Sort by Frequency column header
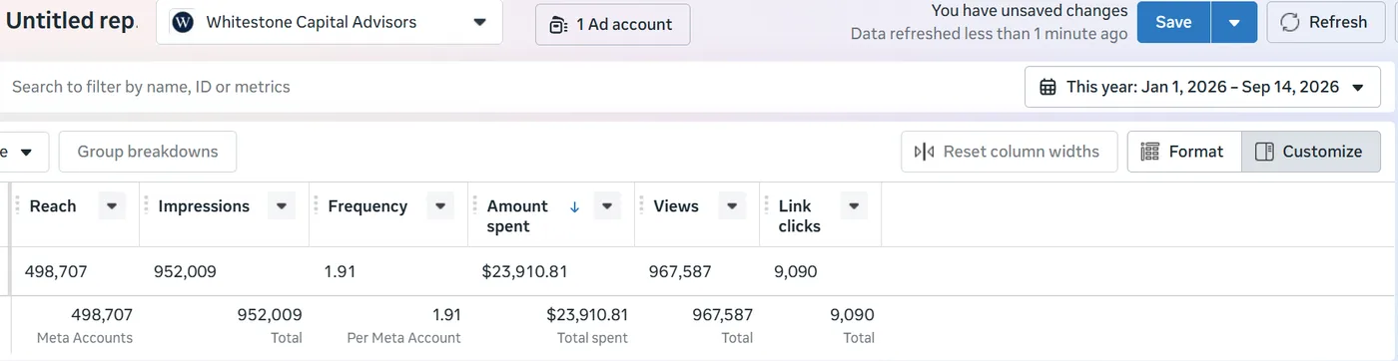This screenshot has width=1398, height=361. click(x=367, y=206)
